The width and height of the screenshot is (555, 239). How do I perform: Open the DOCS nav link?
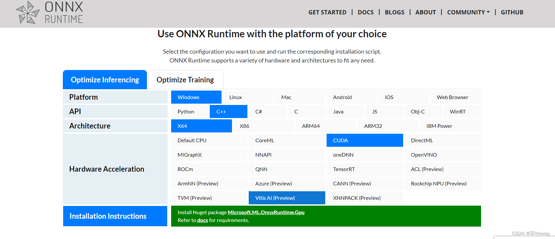tap(366, 12)
